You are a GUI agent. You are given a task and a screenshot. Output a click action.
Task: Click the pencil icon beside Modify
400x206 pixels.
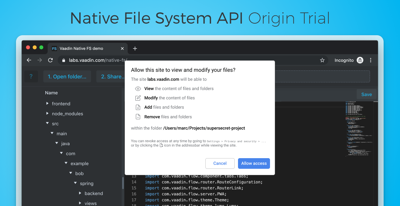pos(138,98)
